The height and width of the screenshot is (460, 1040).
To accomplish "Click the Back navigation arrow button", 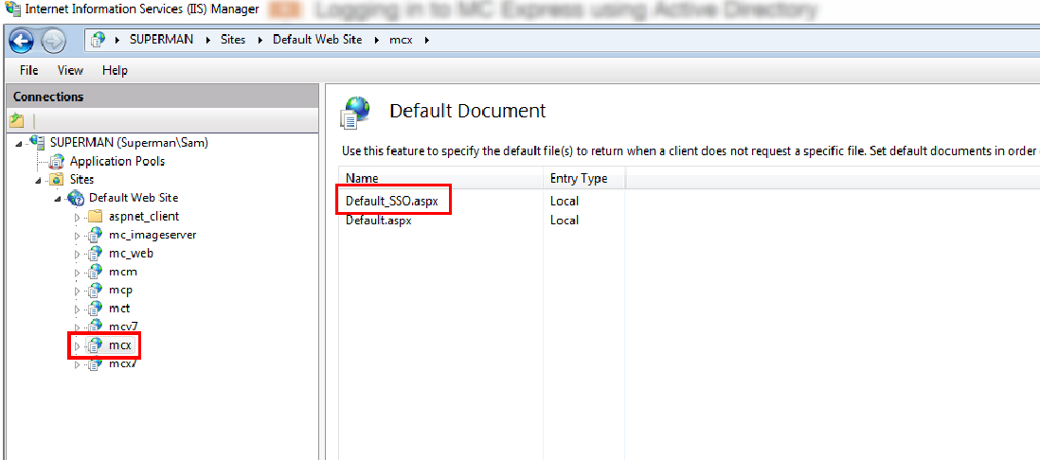I will (x=21, y=40).
